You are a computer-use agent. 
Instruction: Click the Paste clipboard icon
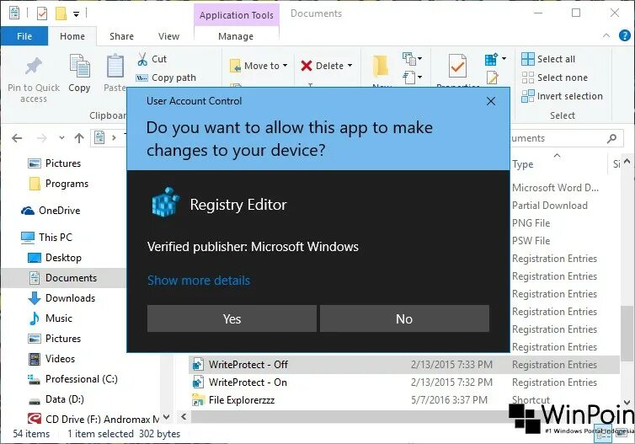(x=115, y=66)
